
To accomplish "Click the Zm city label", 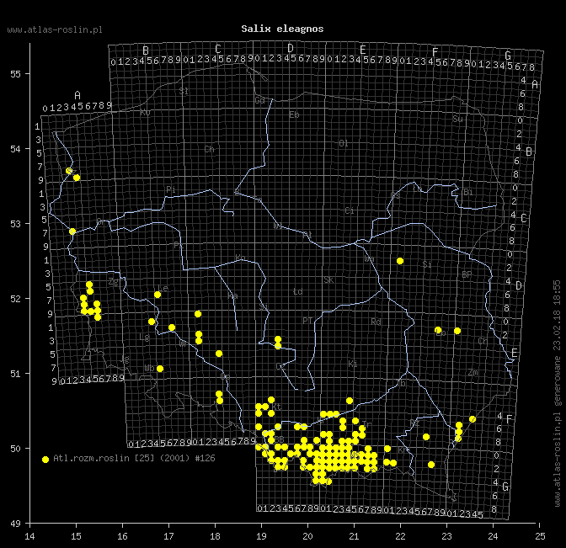I will (x=473, y=373).
